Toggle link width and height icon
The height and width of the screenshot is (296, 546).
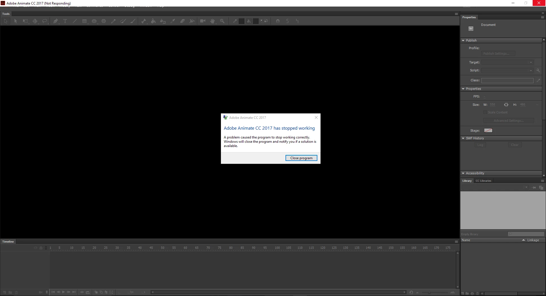tap(506, 105)
